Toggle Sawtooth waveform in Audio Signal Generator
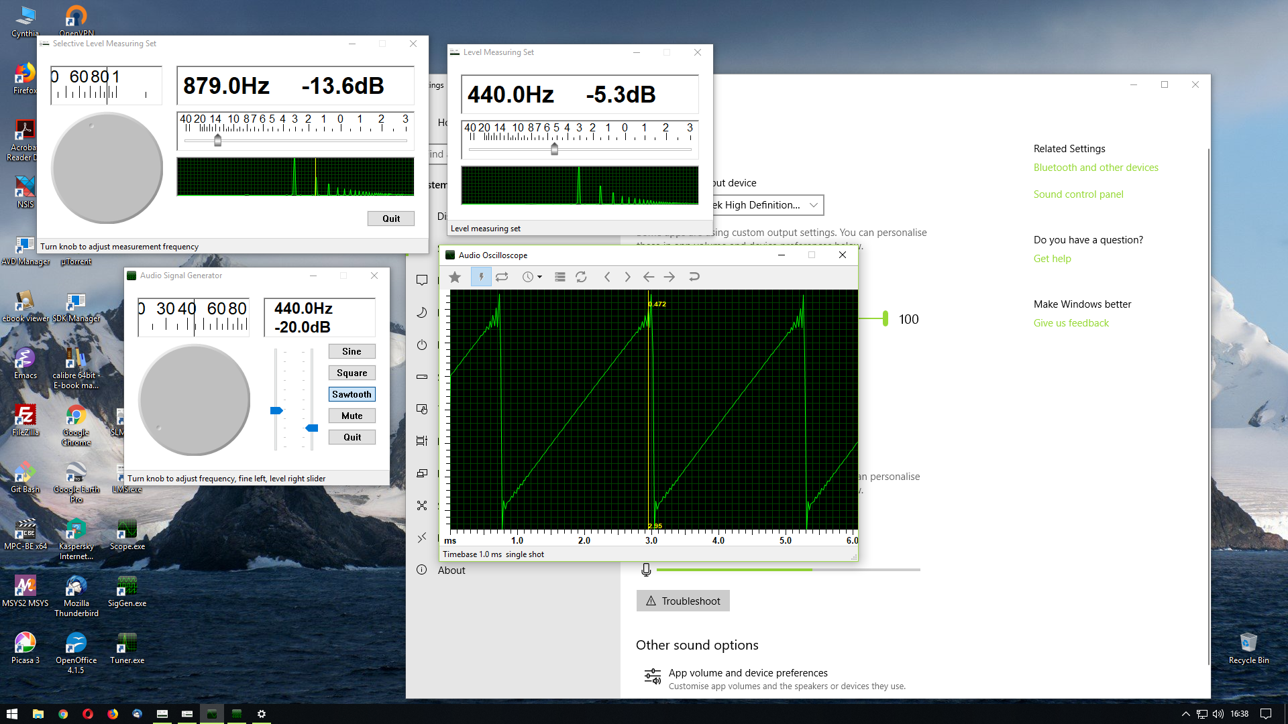 pos(352,394)
